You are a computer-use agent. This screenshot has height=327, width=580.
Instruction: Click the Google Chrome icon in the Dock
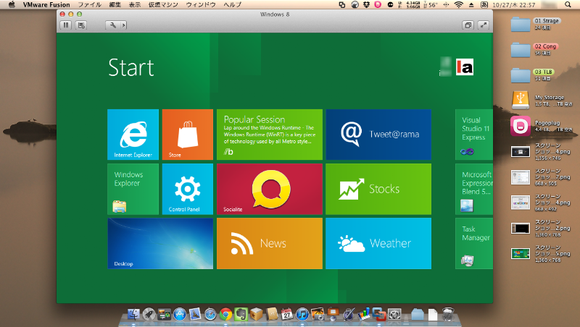[x=225, y=314]
